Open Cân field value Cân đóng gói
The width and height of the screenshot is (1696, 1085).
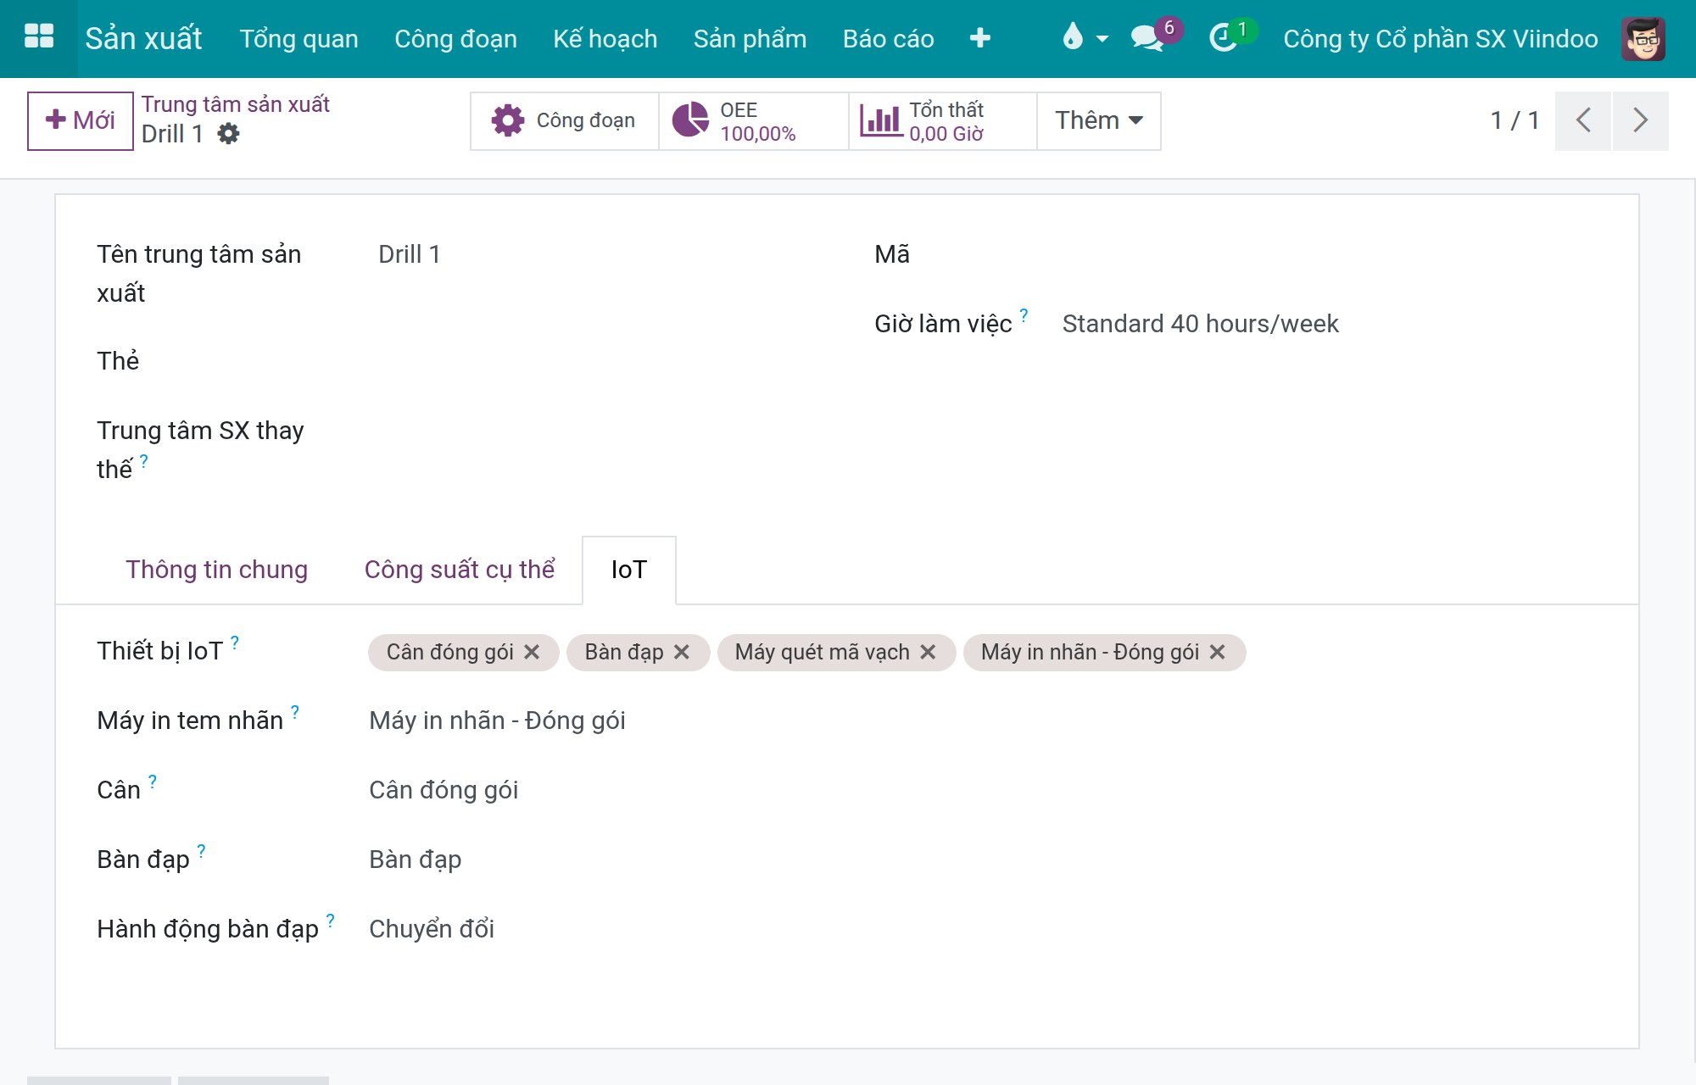point(444,790)
